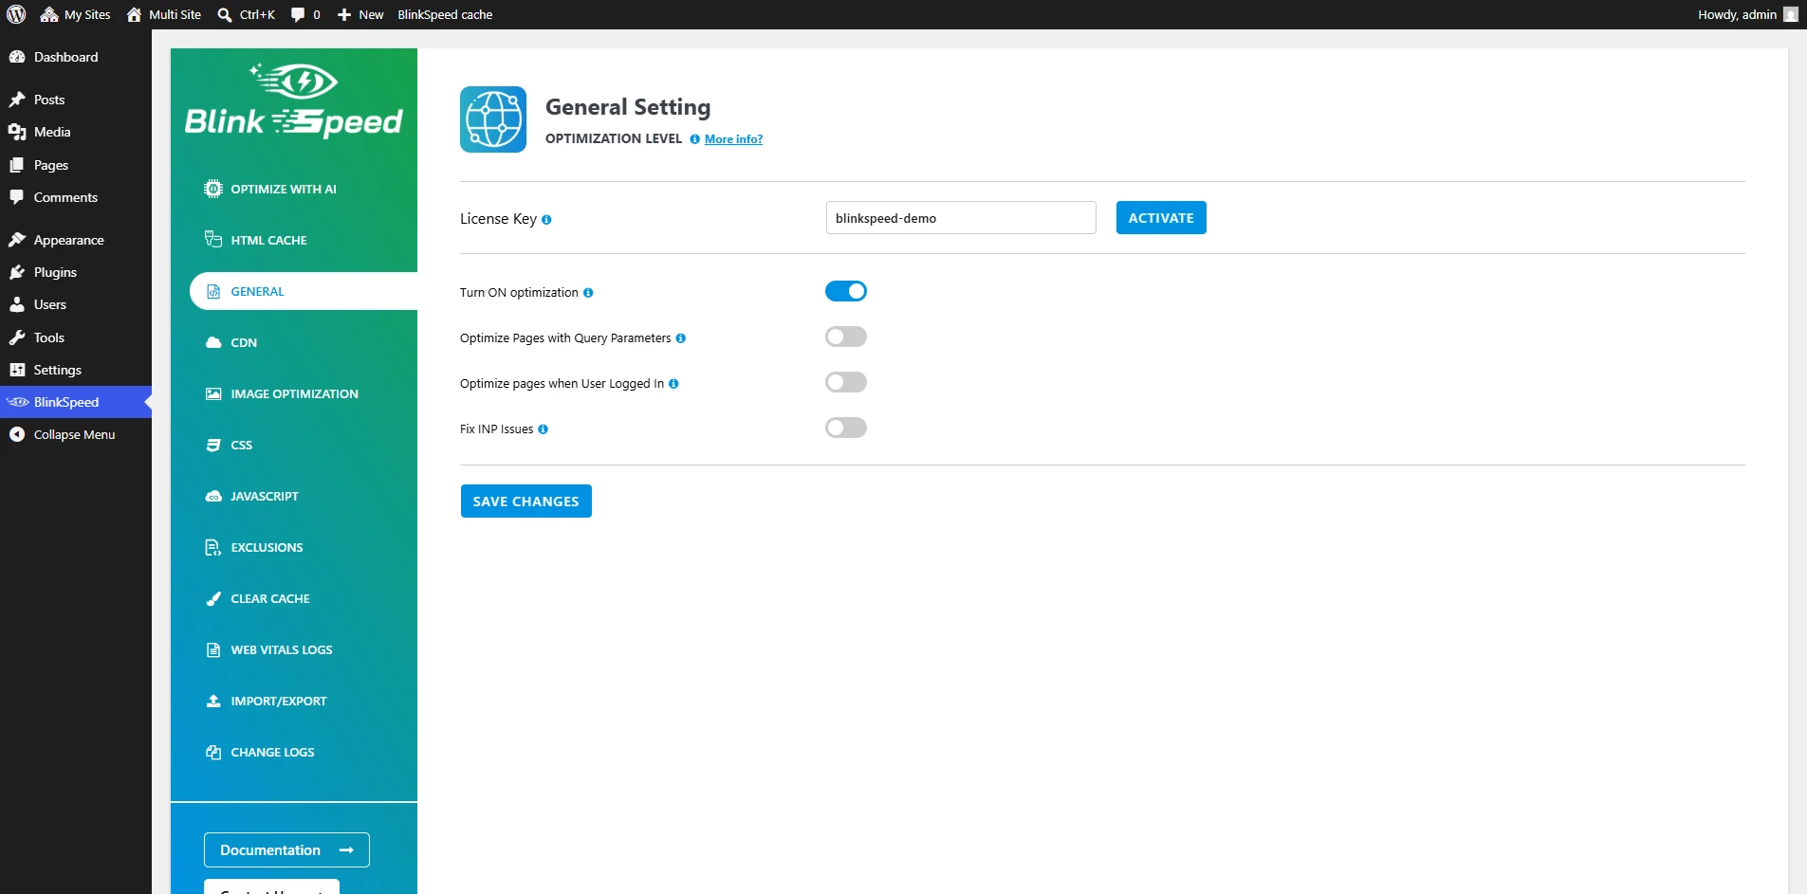Viewport: 1807px width, 894px height.
Task: Click the Ctrl+K search icon
Action: tap(225, 15)
